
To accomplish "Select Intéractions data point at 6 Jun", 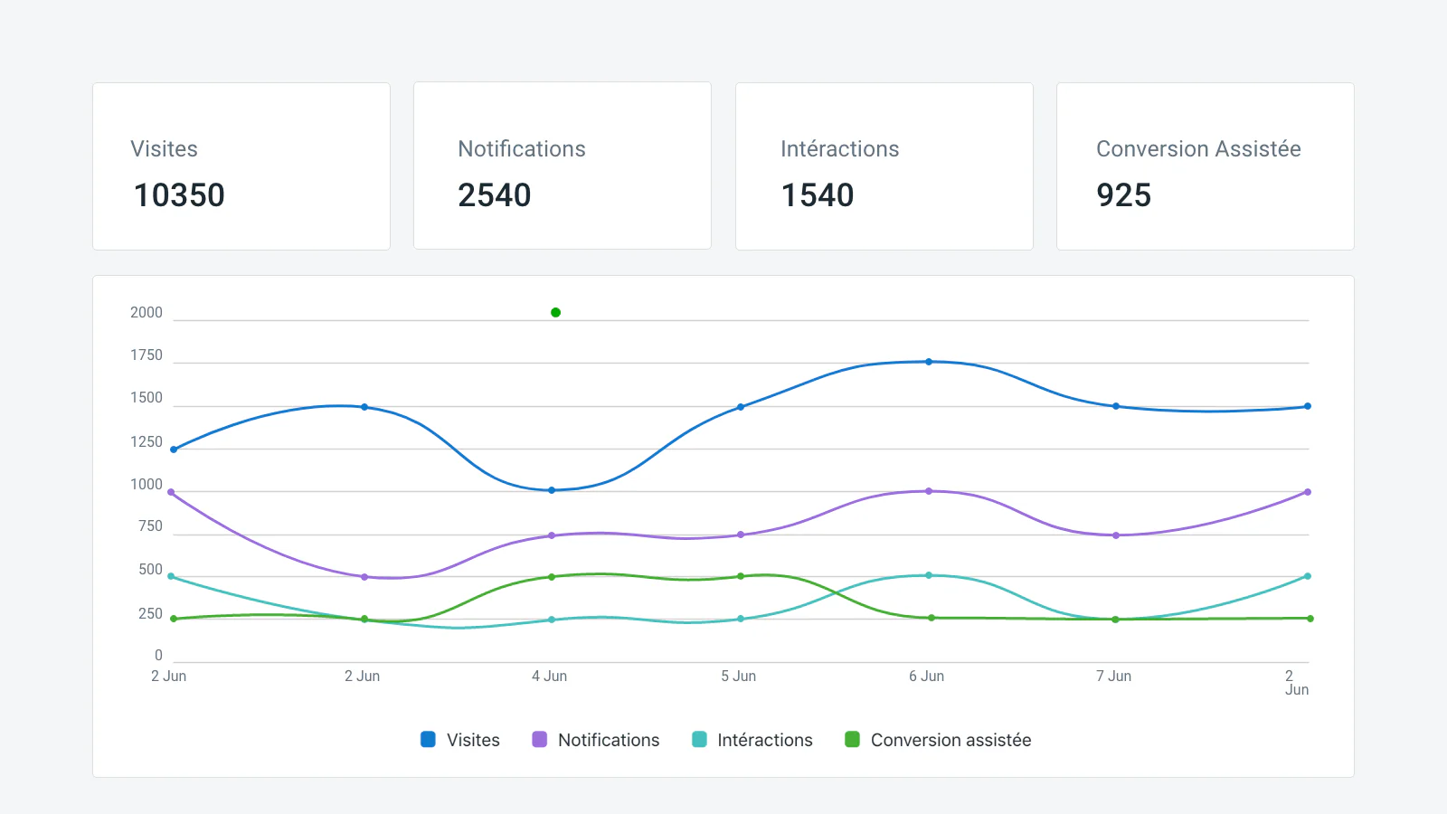I will pos(929,575).
